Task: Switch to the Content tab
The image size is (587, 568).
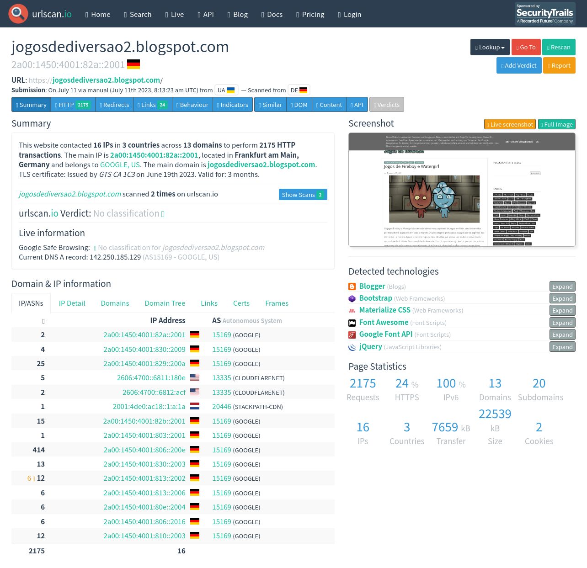Action: click(x=329, y=105)
